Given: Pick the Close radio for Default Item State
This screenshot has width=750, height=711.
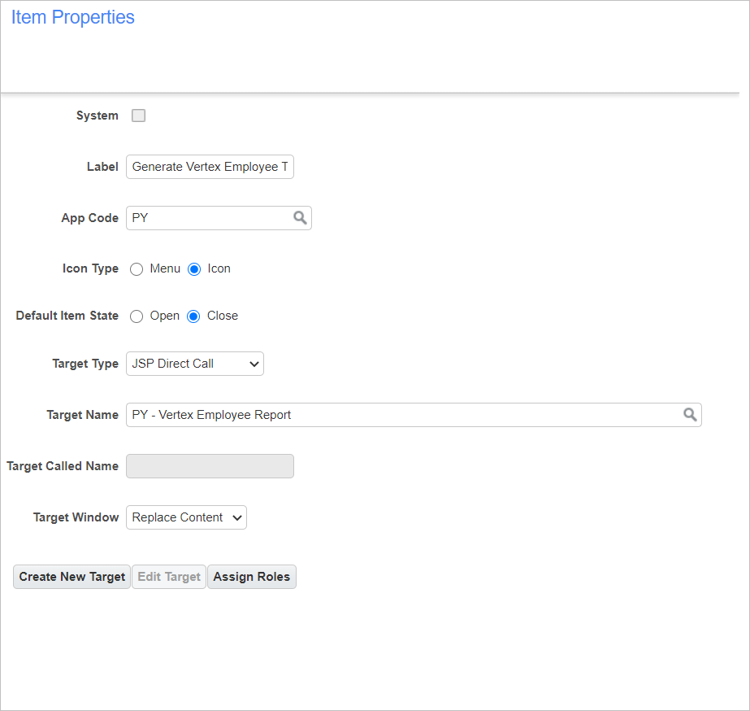Looking at the screenshot, I should [x=193, y=316].
